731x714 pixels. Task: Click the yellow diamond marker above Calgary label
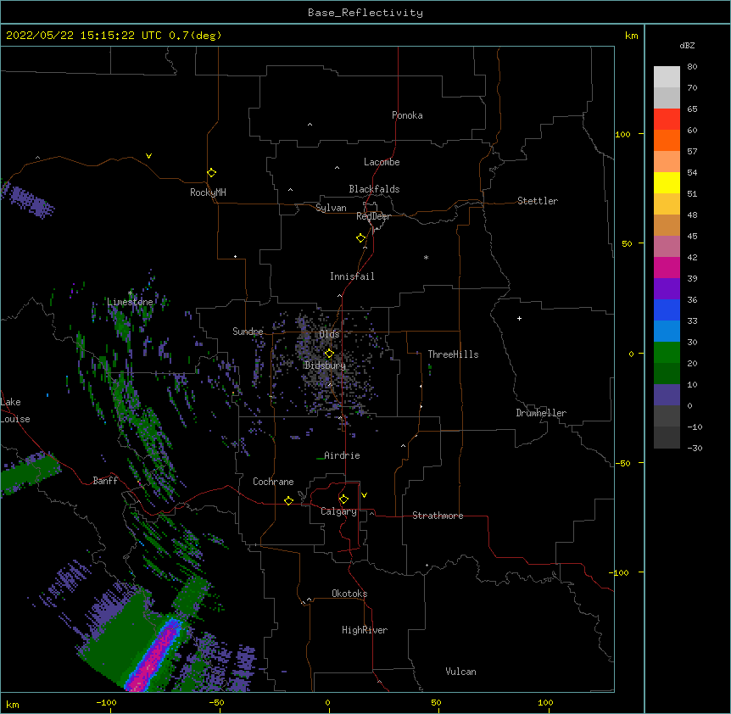(343, 499)
